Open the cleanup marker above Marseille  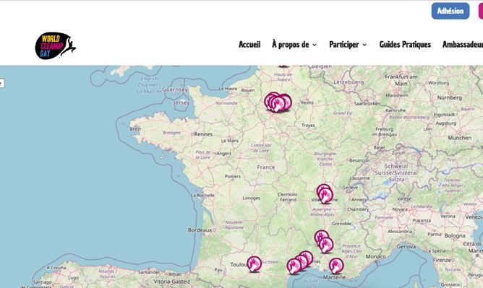pyautogui.click(x=336, y=266)
